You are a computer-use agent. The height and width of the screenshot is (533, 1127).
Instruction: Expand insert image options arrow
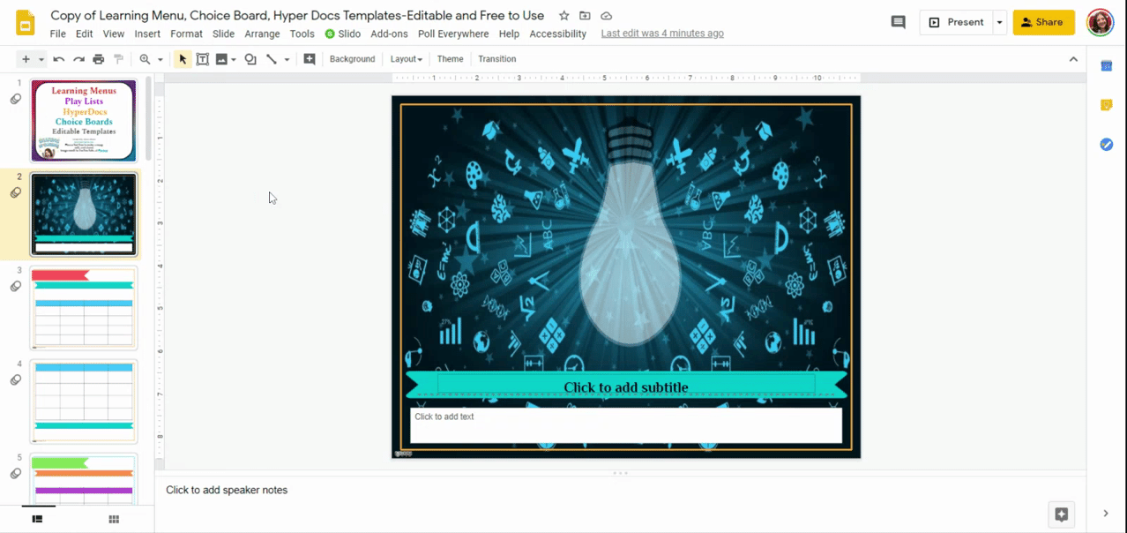click(234, 59)
